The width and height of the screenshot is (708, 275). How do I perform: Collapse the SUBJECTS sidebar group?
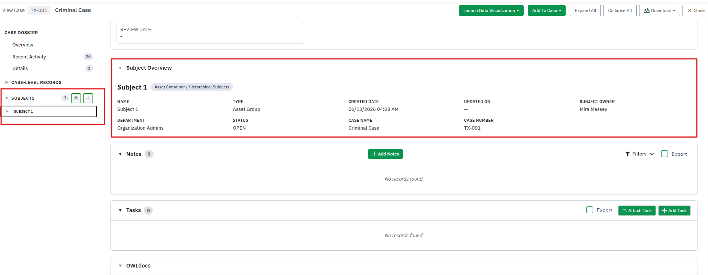click(7, 98)
